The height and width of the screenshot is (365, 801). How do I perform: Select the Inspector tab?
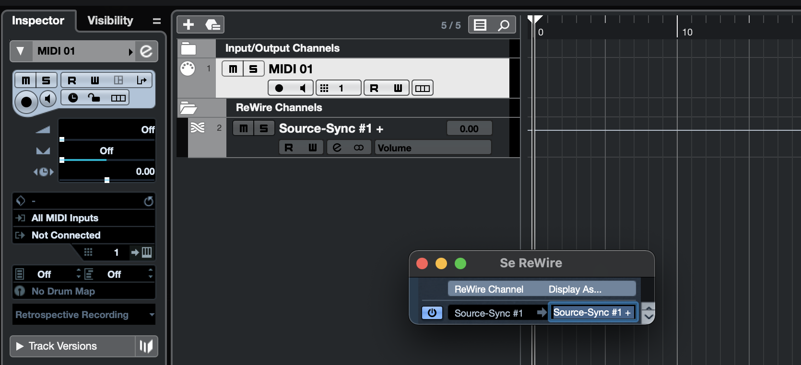click(x=38, y=21)
